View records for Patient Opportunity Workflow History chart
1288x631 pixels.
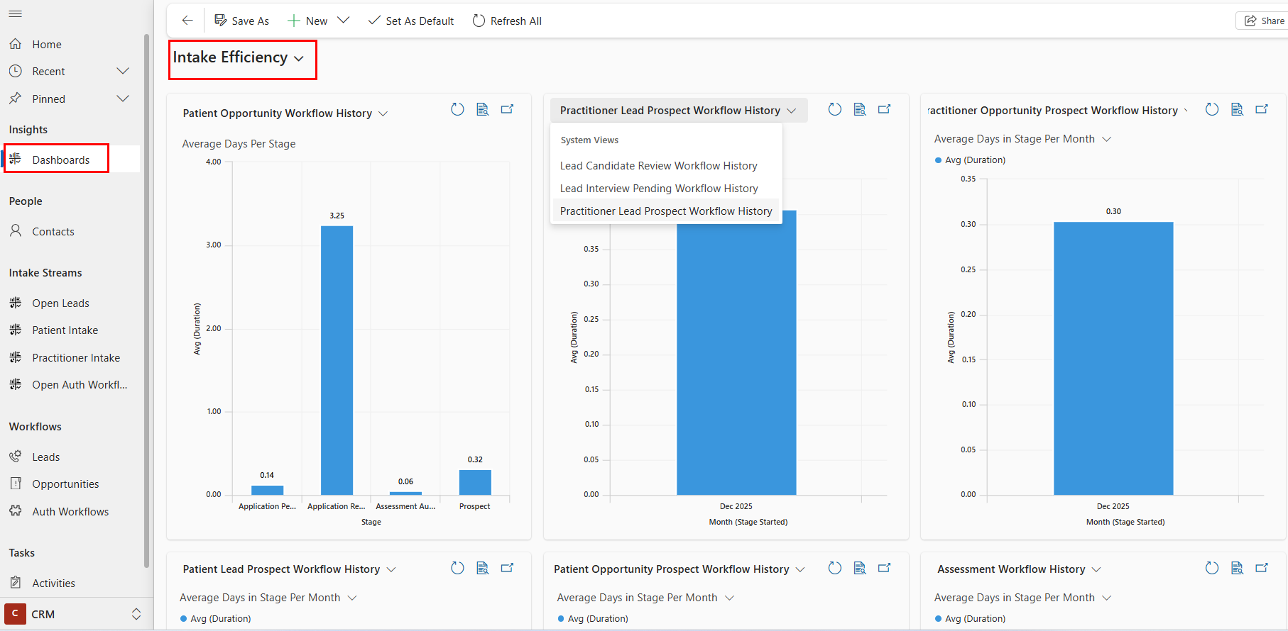(x=483, y=109)
